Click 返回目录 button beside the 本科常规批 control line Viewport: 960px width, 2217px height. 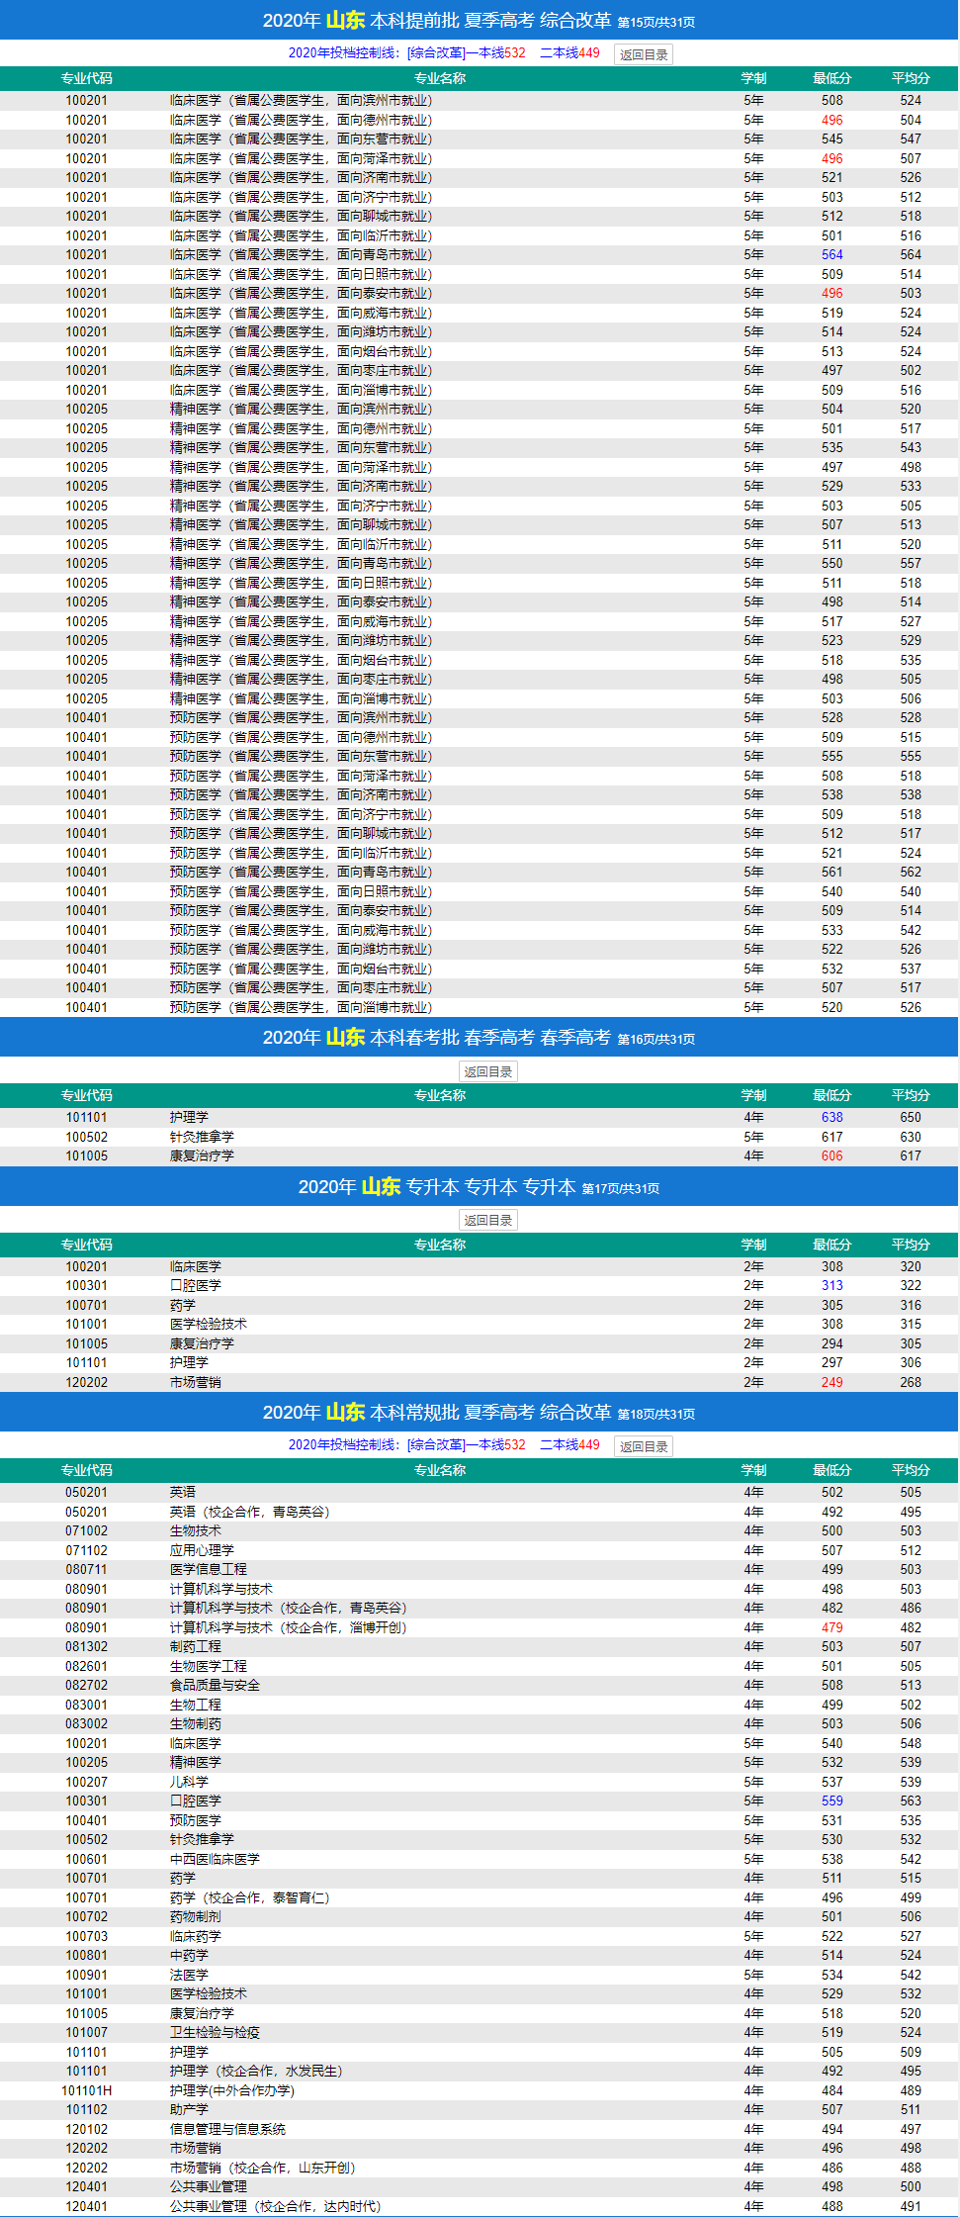point(644,1446)
